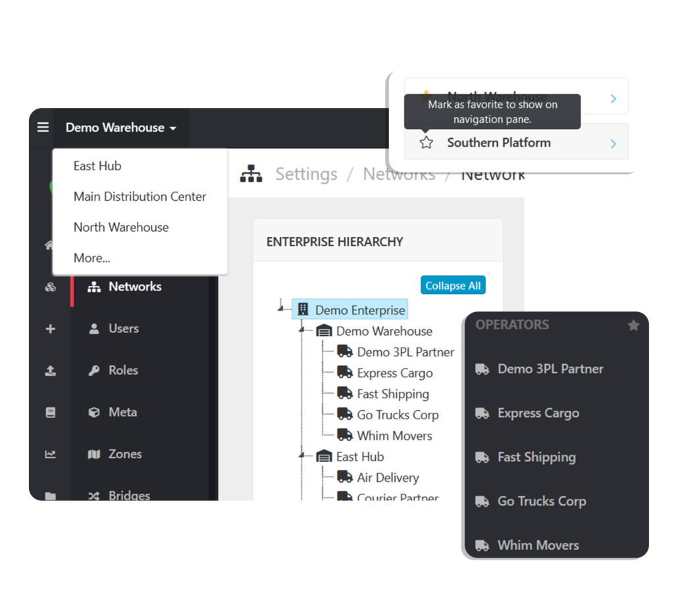Select East Hub from the warehouse list
Screen dimensions: 674x601
(x=97, y=166)
